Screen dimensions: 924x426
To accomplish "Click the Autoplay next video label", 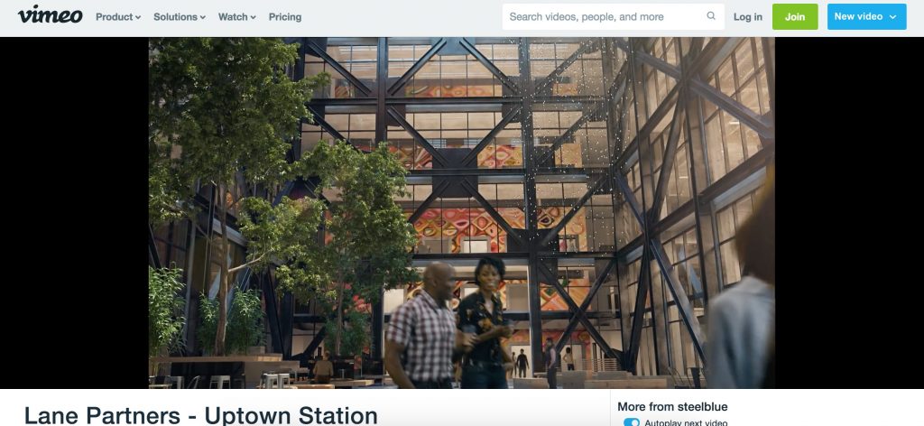I will click(x=686, y=422).
